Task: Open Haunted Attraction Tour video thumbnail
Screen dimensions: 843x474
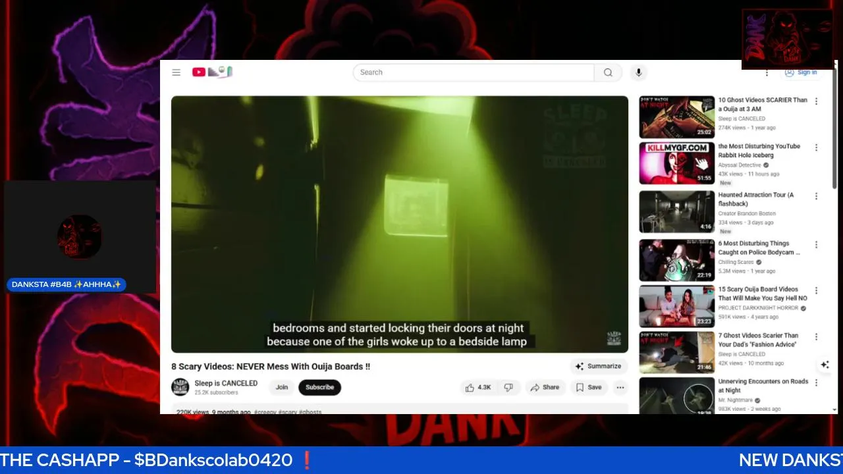Action: (x=676, y=212)
